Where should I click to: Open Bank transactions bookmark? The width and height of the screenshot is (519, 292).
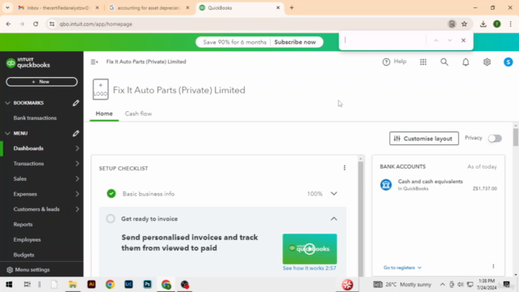(x=35, y=118)
